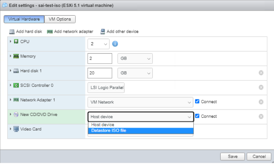Click the Save button
The image size is (274, 164).
[x=232, y=156]
